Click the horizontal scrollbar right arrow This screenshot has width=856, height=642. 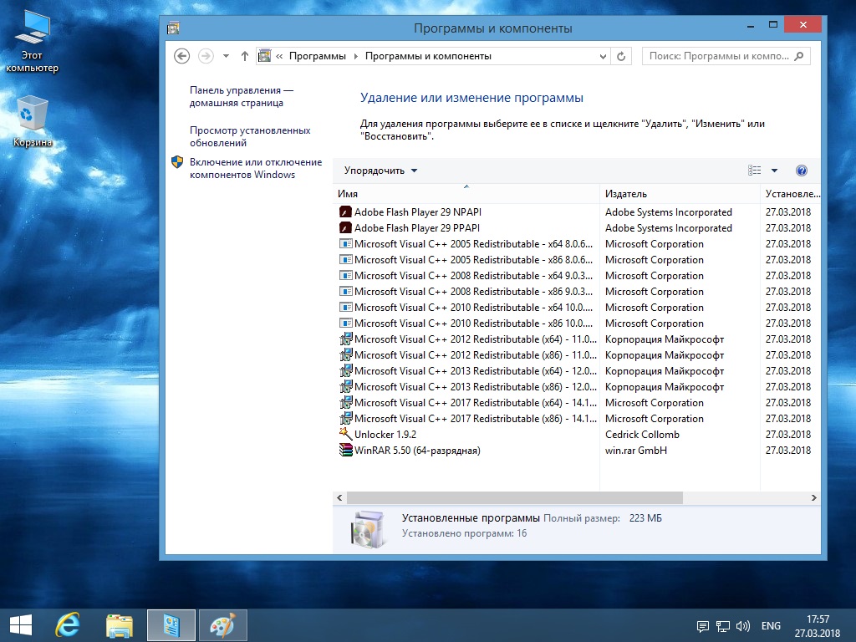pyautogui.click(x=813, y=497)
